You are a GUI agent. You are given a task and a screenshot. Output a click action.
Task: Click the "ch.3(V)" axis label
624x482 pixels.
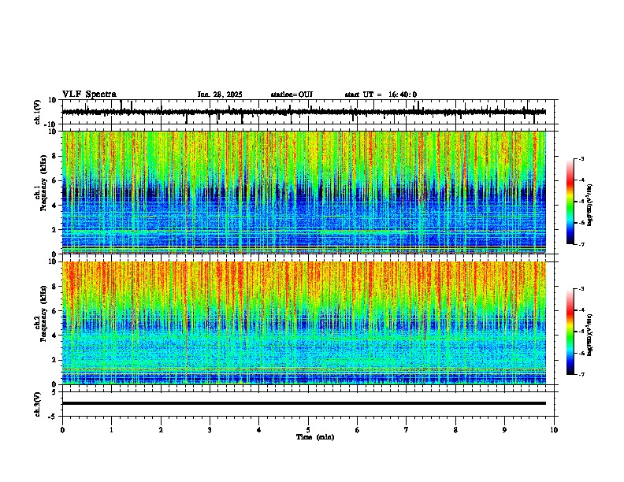click(x=38, y=404)
